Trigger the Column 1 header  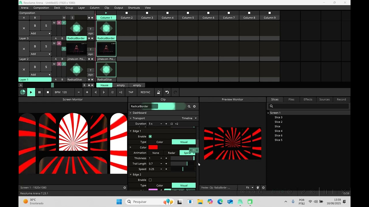[106, 18]
